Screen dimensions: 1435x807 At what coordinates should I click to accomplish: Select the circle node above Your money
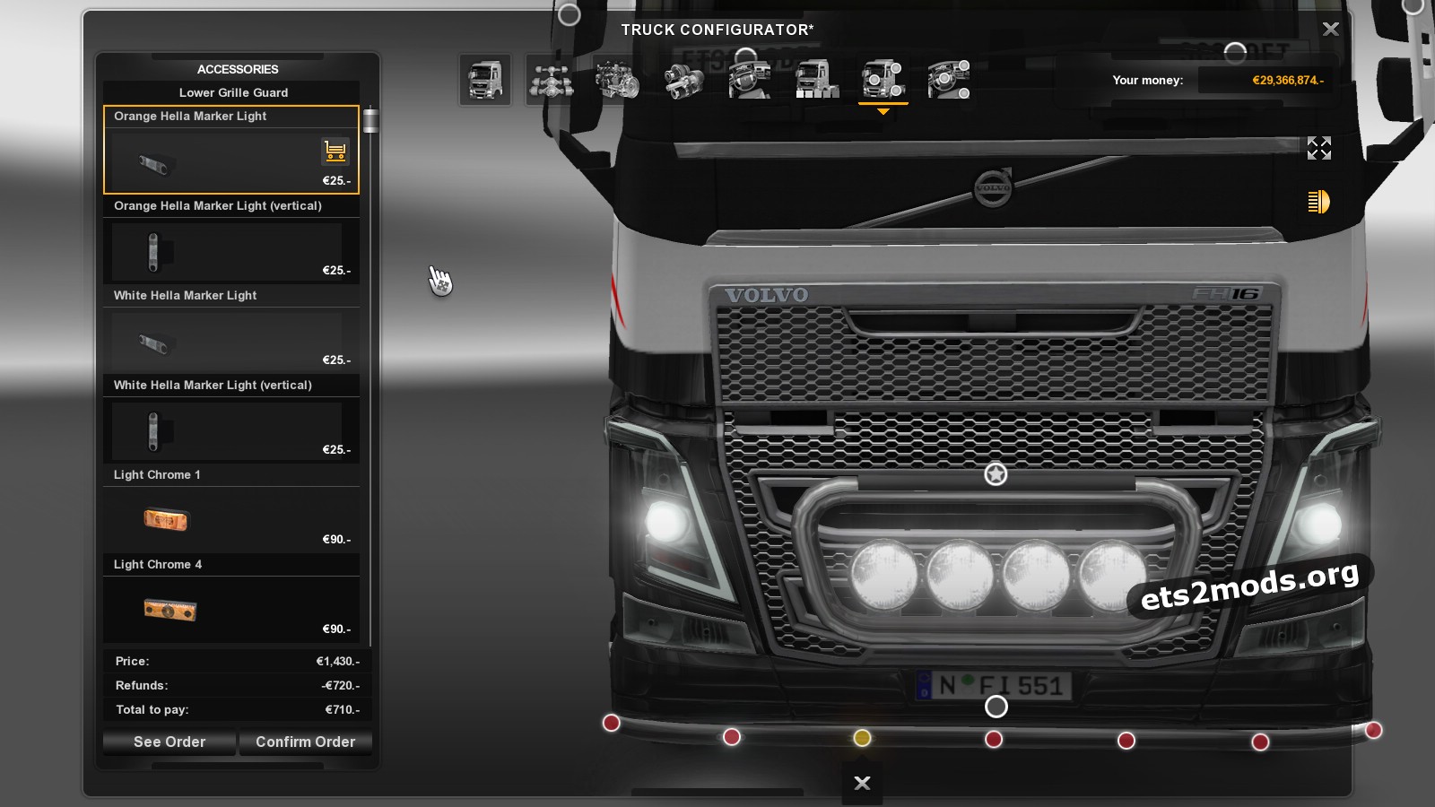coord(1235,53)
